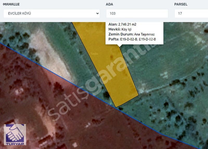208x149 pixels.
Task: Click the pointer tip of the info popup
Action: pos(120,46)
